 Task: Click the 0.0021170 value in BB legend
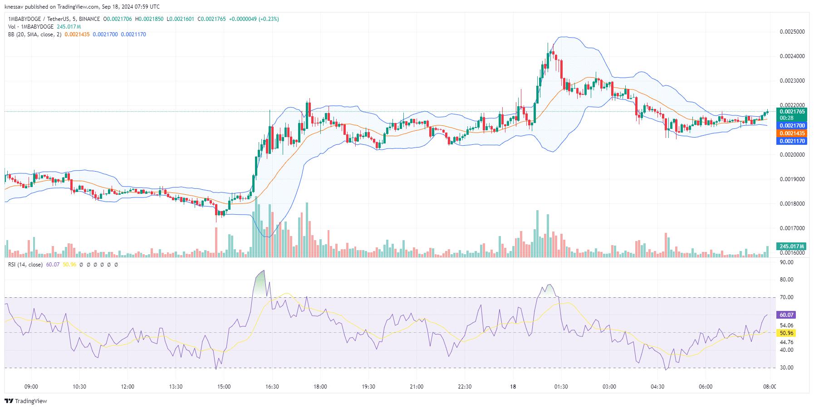pyautogui.click(x=133, y=34)
